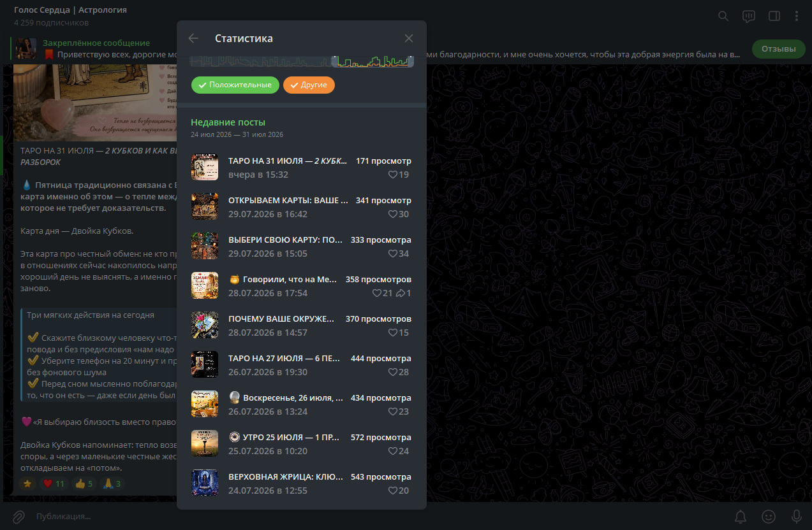The height and width of the screenshot is (530, 812).
Task: Open thumbnail of Воскресенье, 26 июля post
Action: click(x=205, y=405)
